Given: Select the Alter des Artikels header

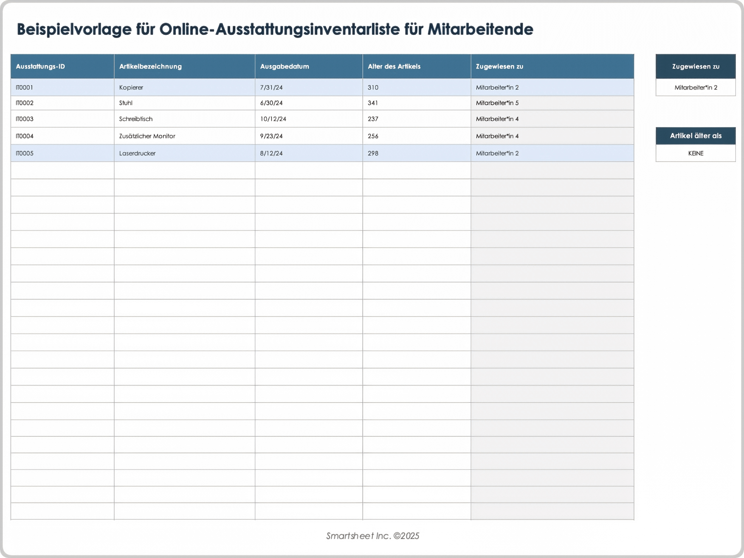Looking at the screenshot, I should tap(416, 66).
